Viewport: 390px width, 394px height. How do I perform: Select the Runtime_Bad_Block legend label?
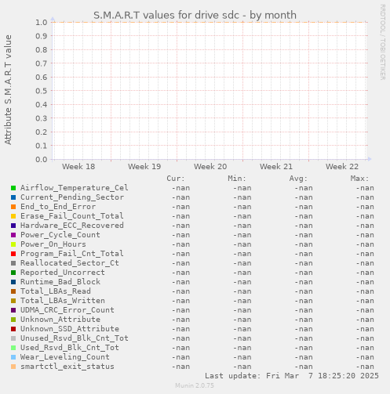click(x=60, y=282)
